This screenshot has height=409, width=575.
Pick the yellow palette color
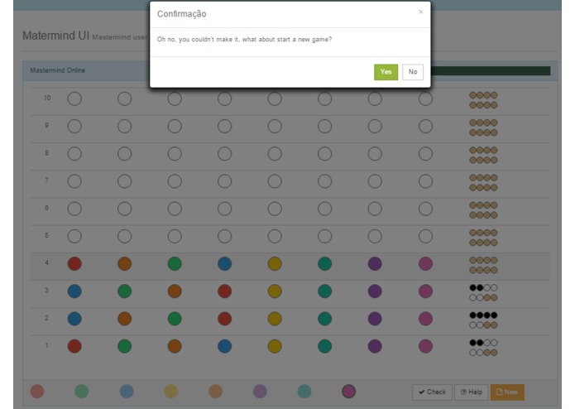point(171,392)
